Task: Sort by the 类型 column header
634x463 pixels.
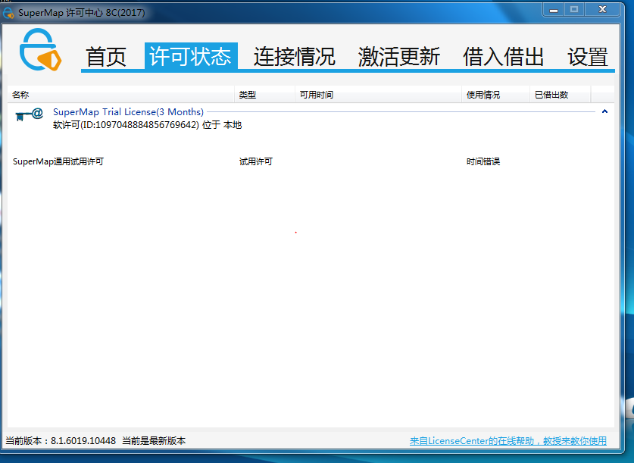Action: 265,95
